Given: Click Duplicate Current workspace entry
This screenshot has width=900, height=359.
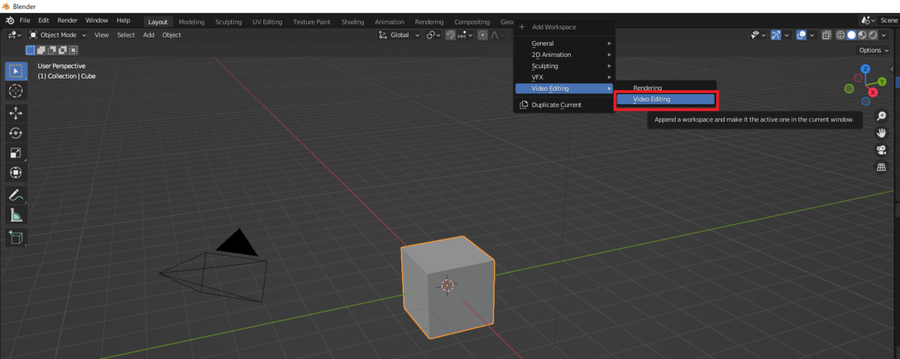Looking at the screenshot, I should coord(564,105).
